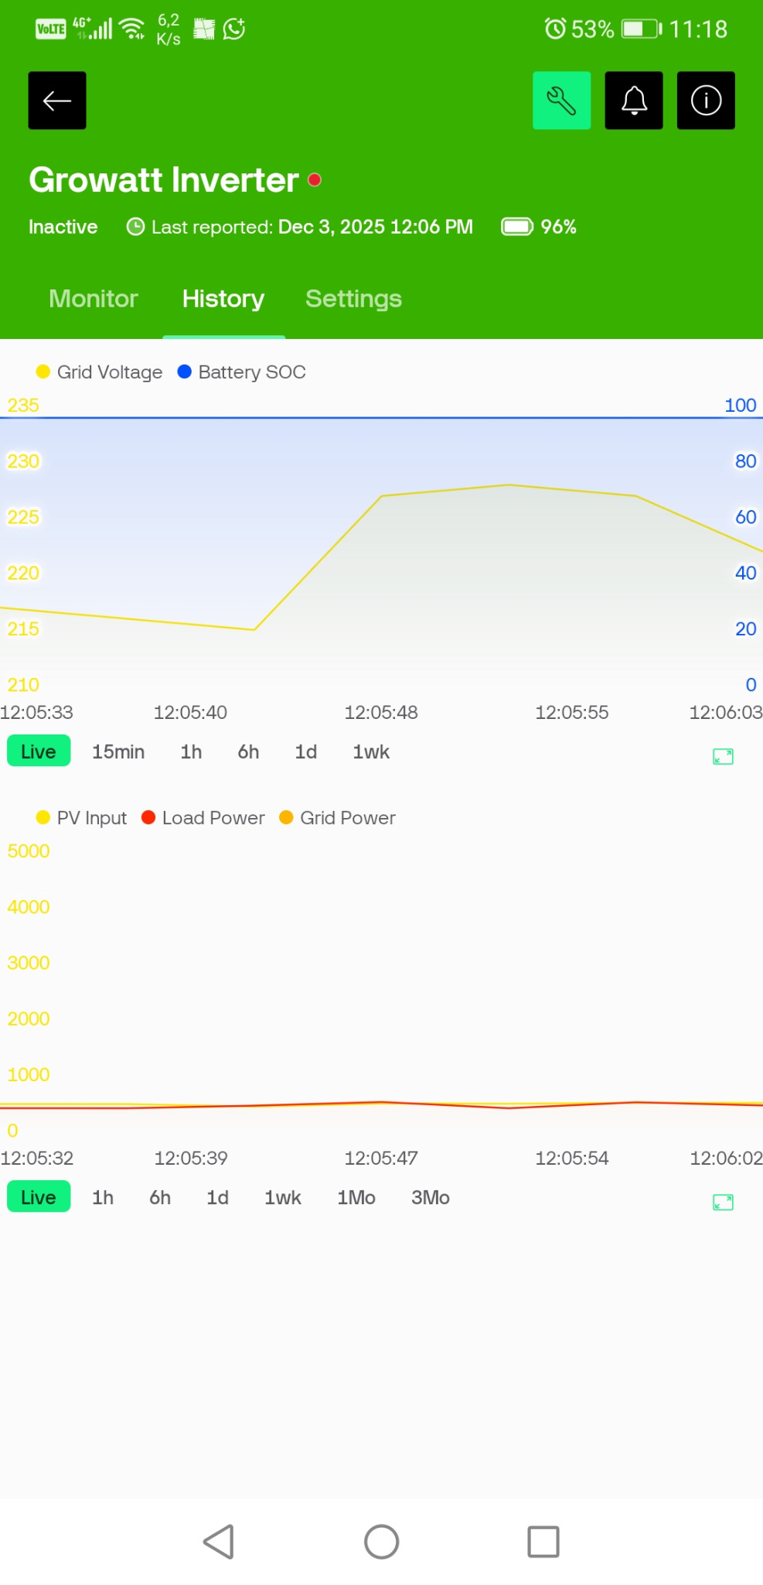The width and height of the screenshot is (763, 1585).
Task: Tap the back arrow button
Action: pos(57,101)
